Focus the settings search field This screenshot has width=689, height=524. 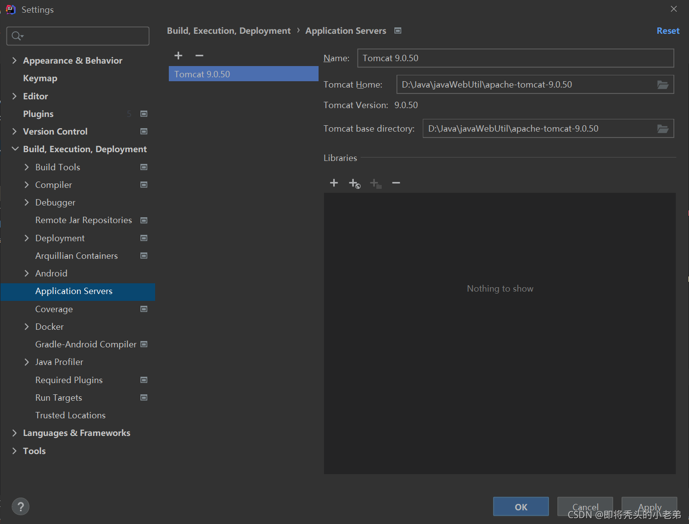[x=78, y=36]
